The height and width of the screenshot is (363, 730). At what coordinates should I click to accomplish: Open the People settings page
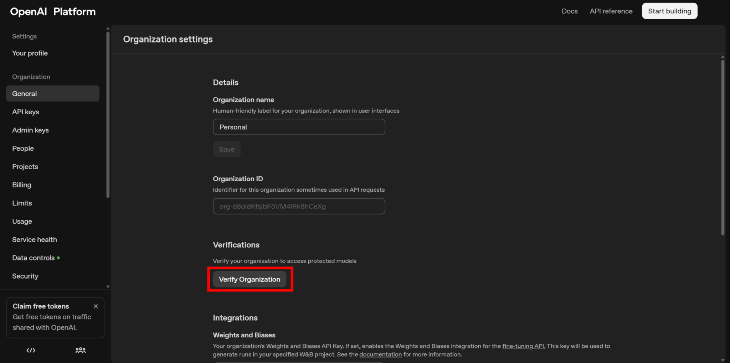pos(23,149)
